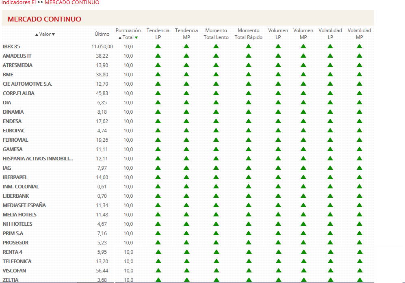Screen dimensions: 405x283
Task: Sort Valor column ascending arrow
Action: [x=37, y=35]
